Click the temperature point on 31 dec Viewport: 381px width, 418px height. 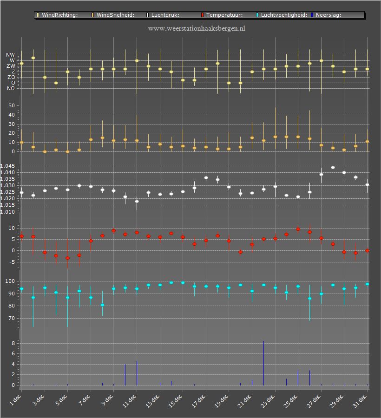click(368, 251)
